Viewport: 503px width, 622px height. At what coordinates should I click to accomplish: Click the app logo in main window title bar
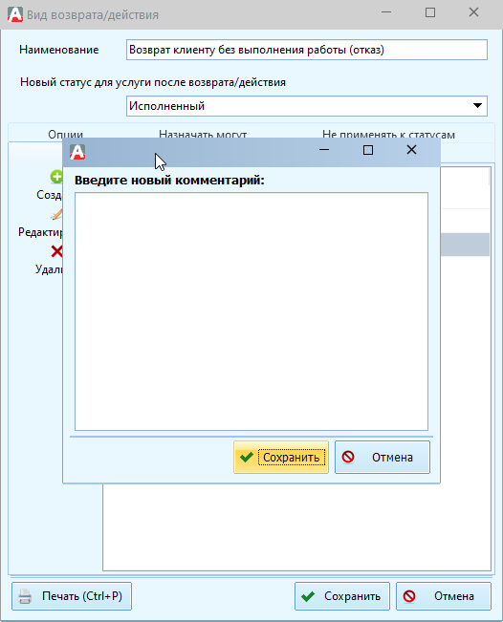click(x=15, y=14)
